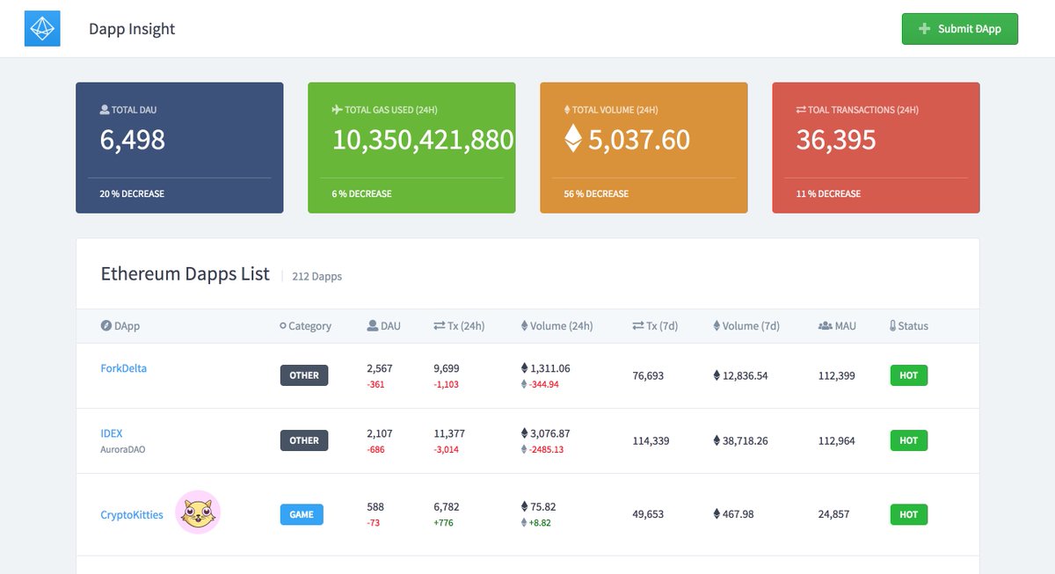Click the Ethereum icon beside 1,311.06
This screenshot has height=574, width=1055.
pos(525,368)
